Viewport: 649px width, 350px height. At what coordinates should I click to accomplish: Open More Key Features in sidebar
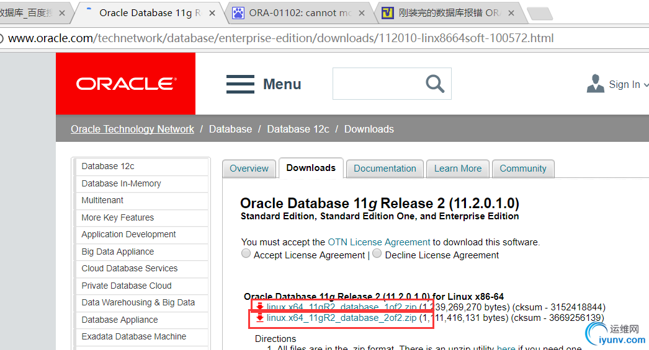[x=142, y=217]
